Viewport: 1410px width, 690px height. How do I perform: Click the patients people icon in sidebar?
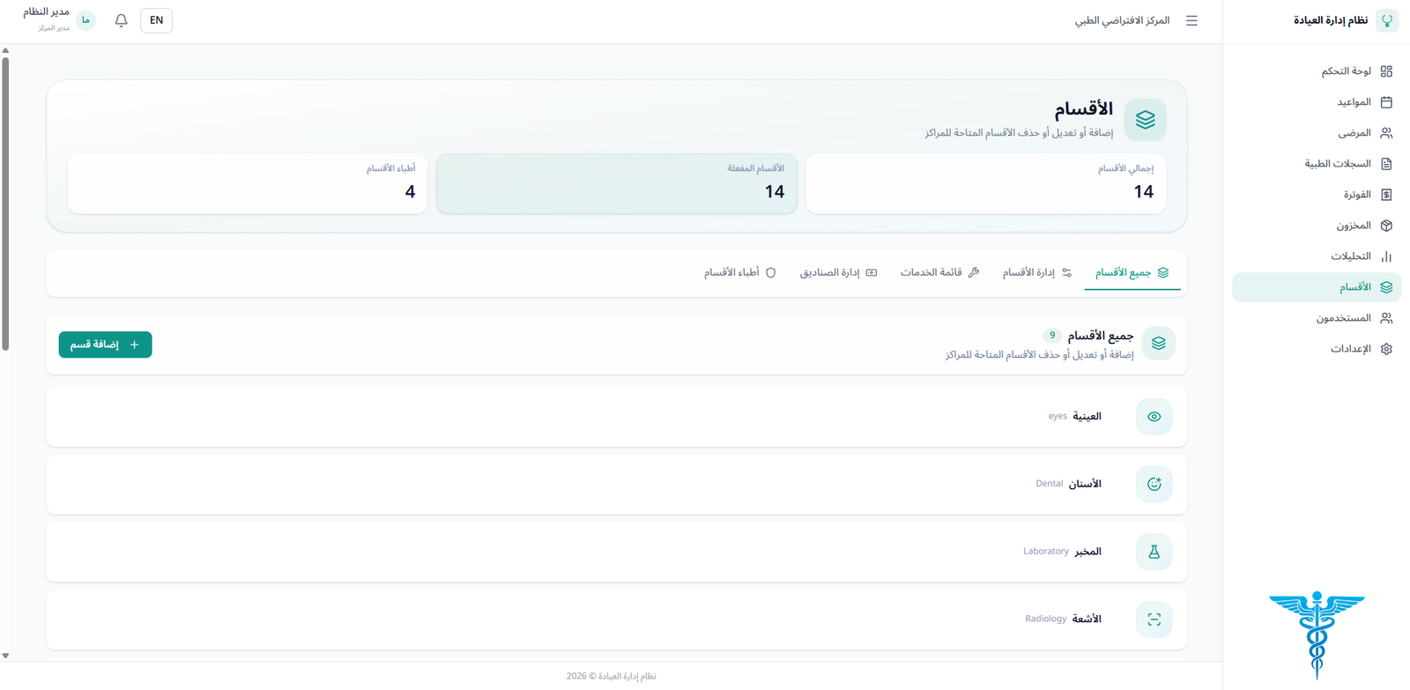coord(1386,133)
